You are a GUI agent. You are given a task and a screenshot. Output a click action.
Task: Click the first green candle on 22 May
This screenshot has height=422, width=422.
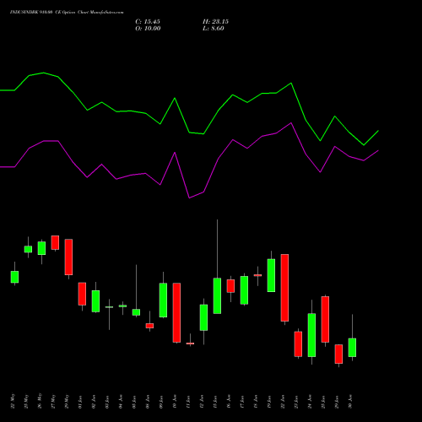tap(14, 277)
